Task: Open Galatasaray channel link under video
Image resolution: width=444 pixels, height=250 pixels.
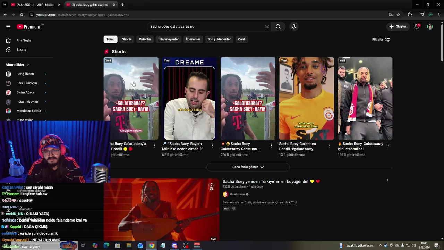Action: (238, 194)
